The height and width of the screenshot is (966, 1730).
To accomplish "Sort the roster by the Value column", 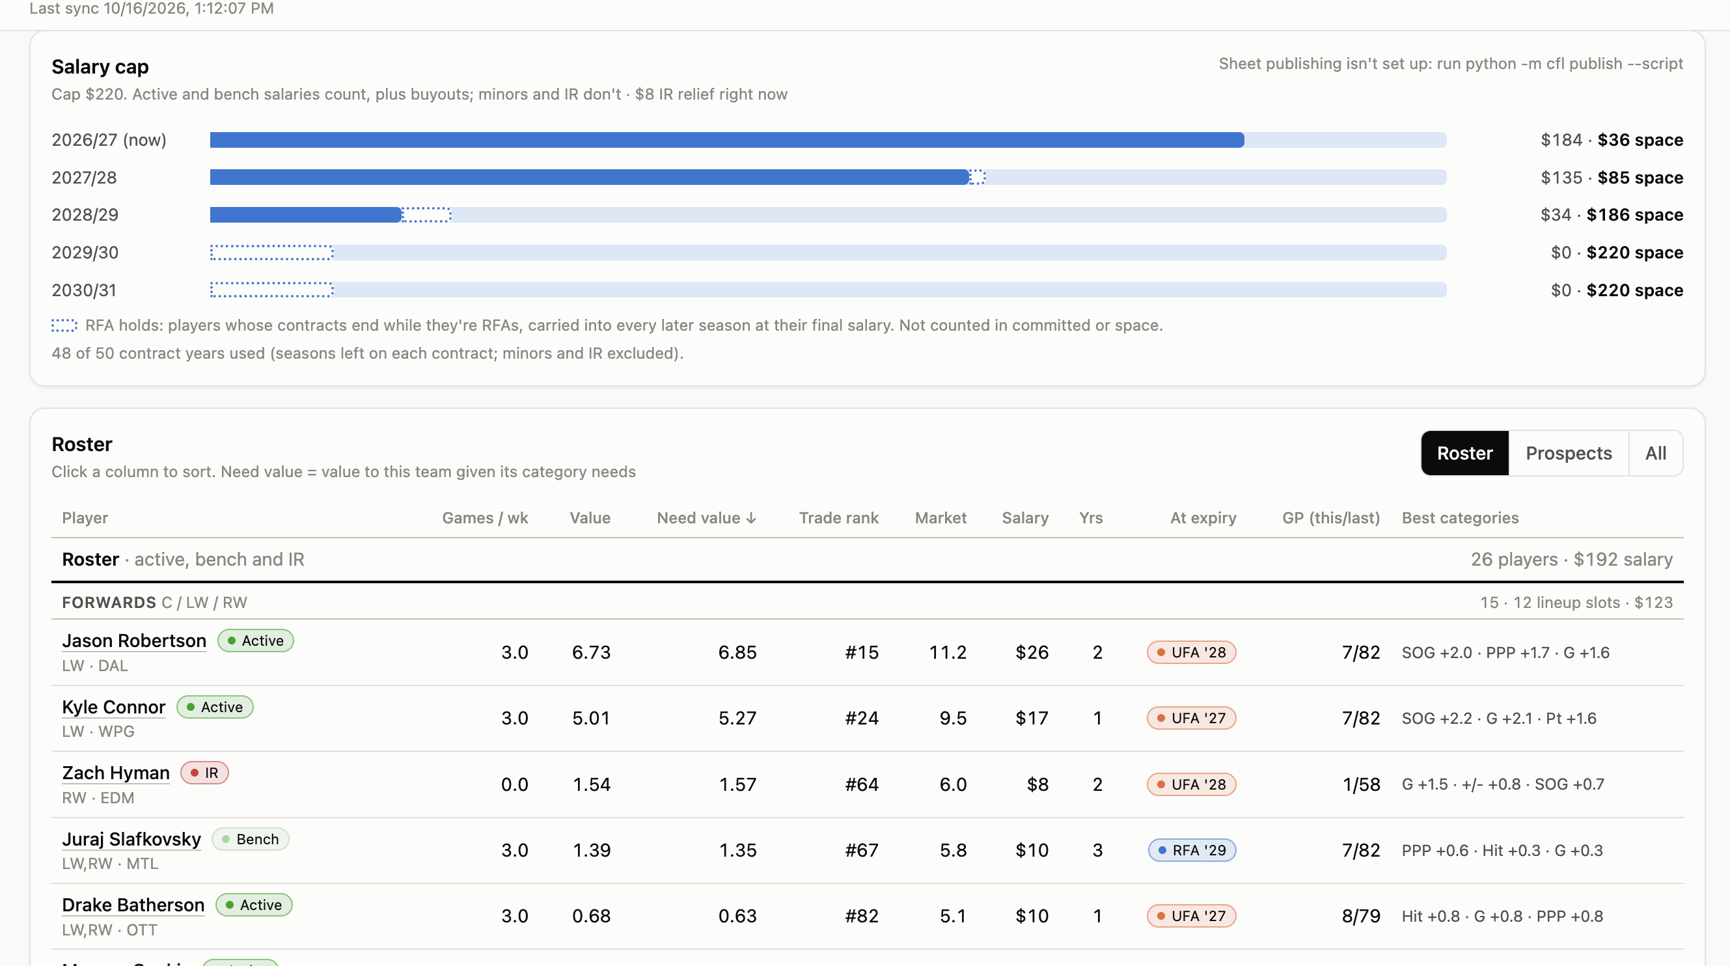I will 590,518.
